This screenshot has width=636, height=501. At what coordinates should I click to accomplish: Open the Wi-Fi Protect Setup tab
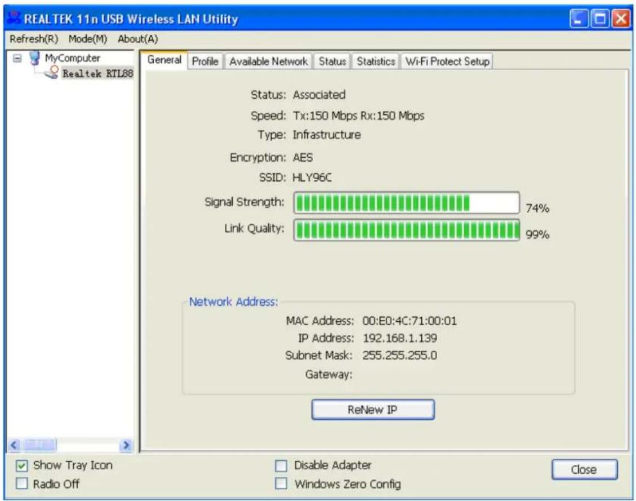[x=447, y=61]
